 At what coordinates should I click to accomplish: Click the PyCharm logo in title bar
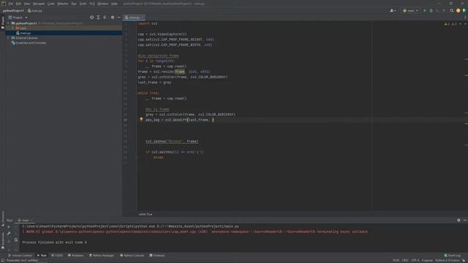pos(3,4)
